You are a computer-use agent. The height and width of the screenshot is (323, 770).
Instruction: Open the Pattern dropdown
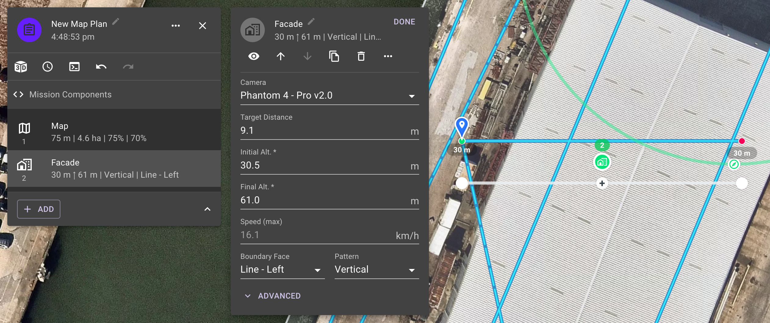point(377,270)
